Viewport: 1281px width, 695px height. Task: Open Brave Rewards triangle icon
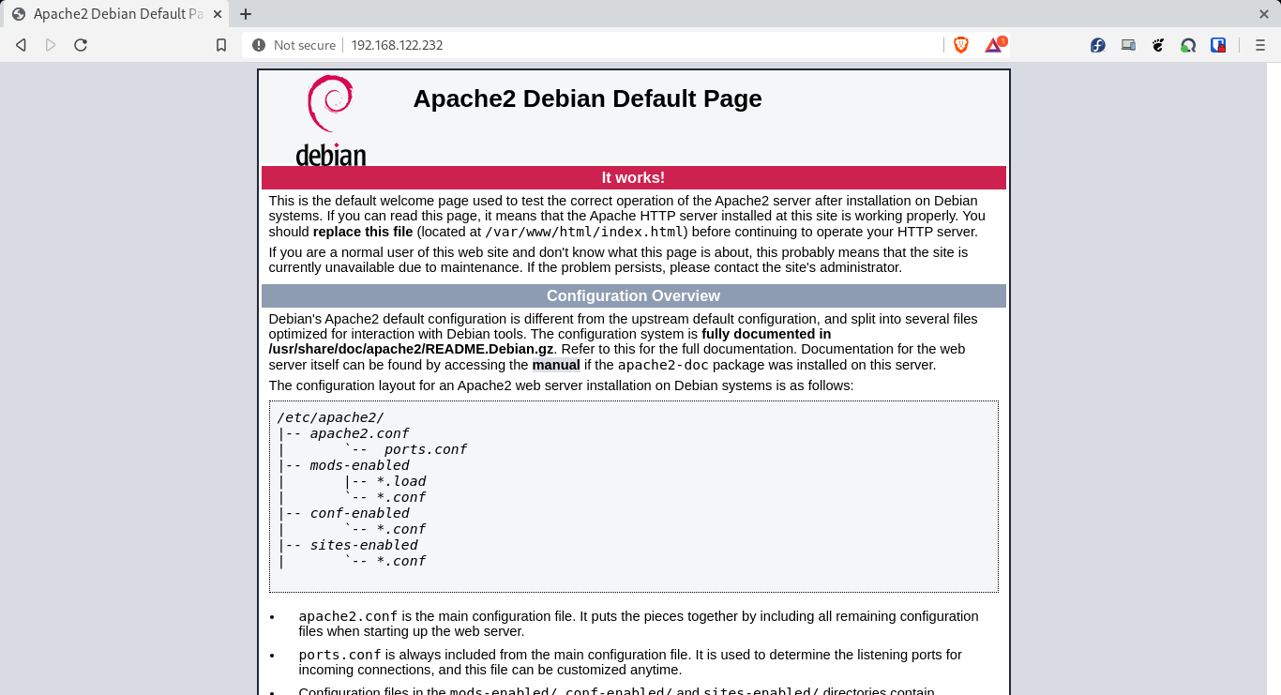[993, 45]
